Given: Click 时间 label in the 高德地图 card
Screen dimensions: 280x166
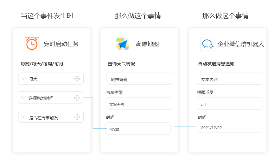Looking at the screenshot, I should coord(110,117).
